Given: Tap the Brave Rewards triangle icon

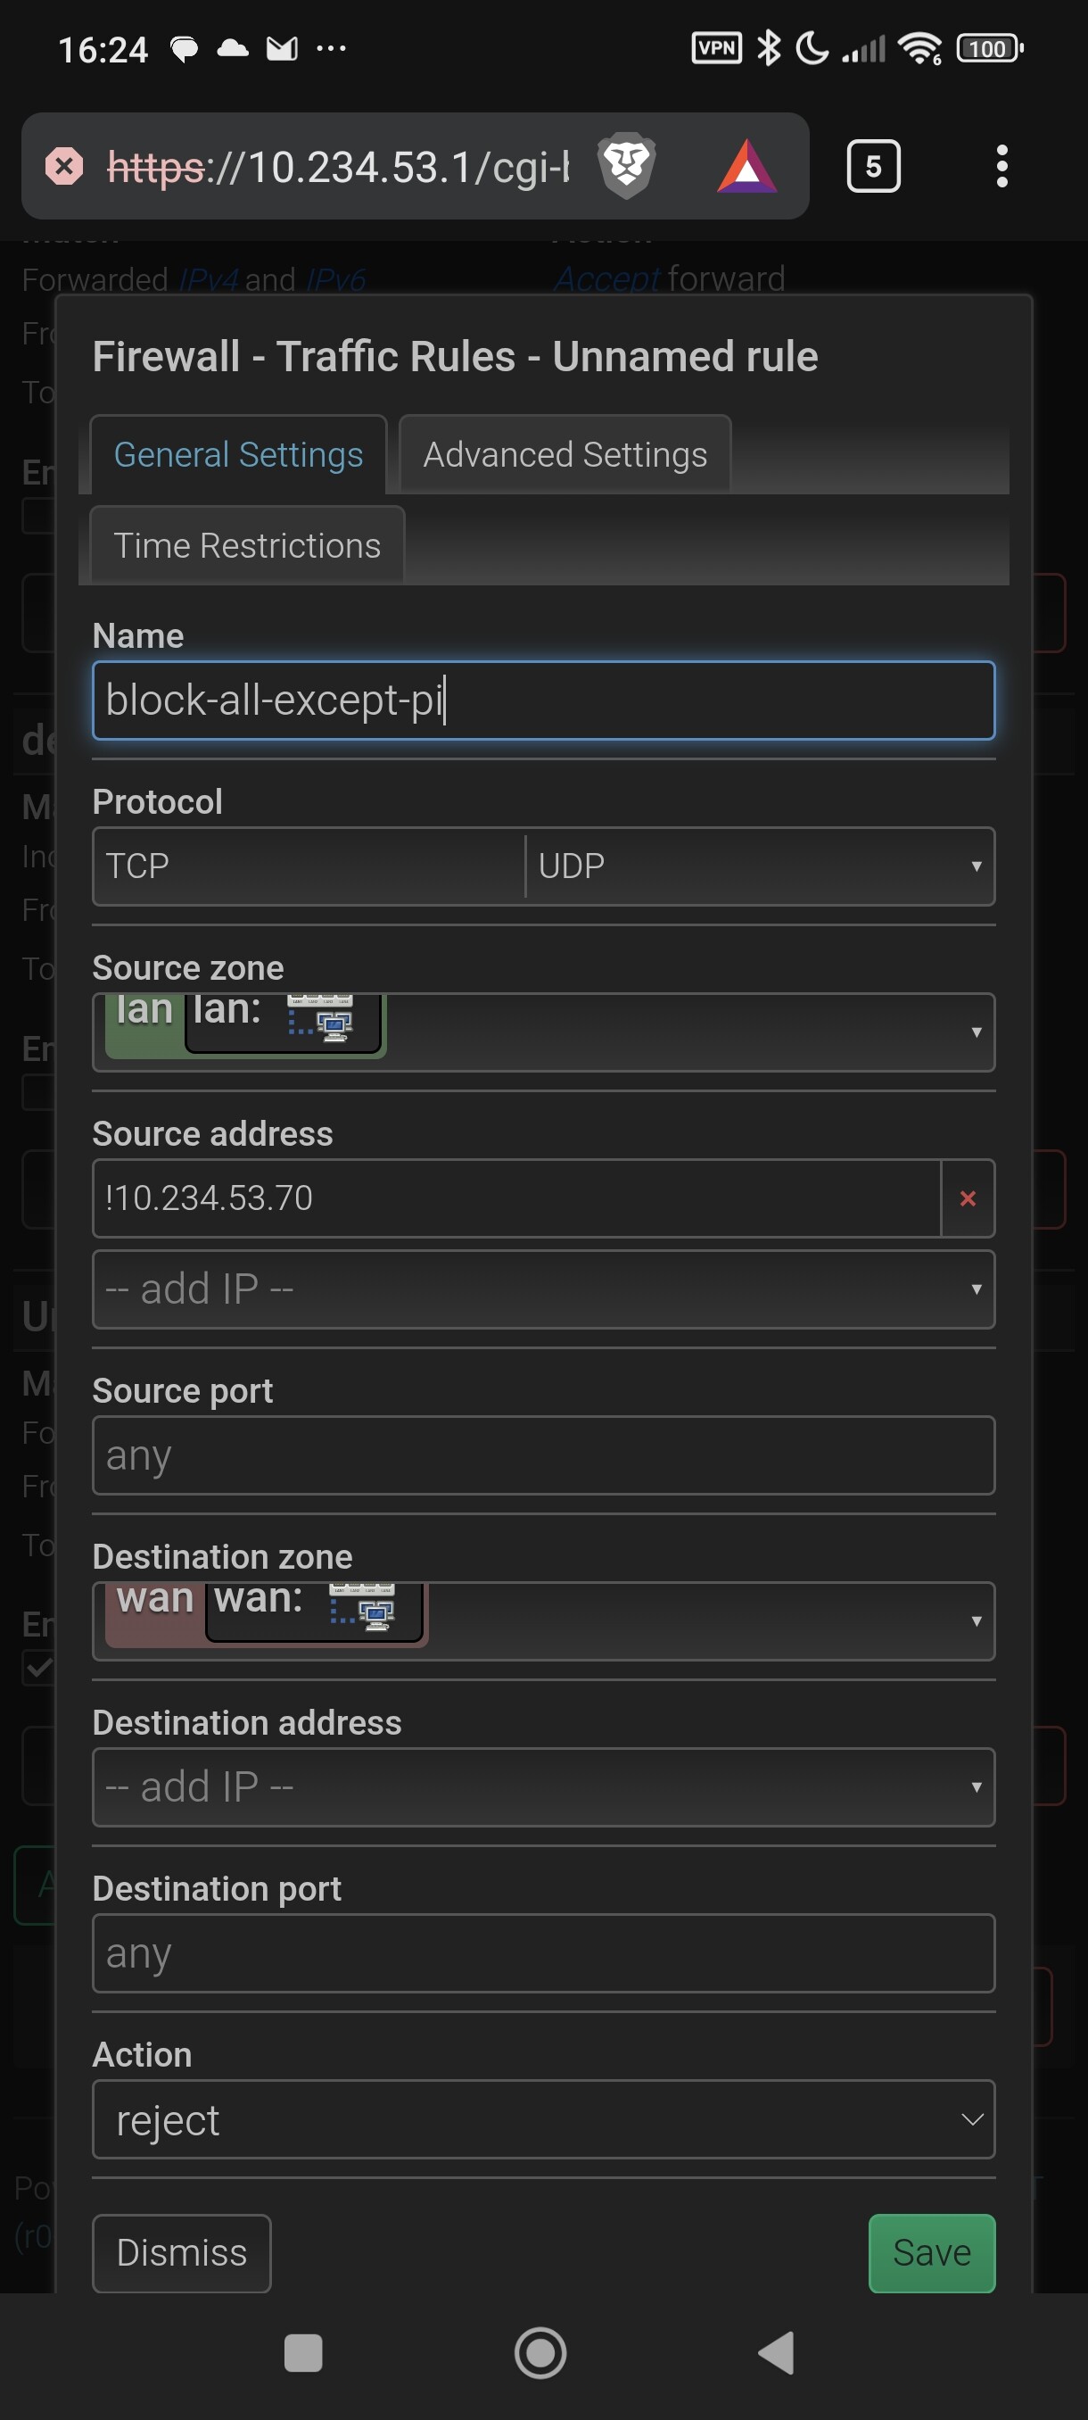Looking at the screenshot, I should tap(746, 167).
